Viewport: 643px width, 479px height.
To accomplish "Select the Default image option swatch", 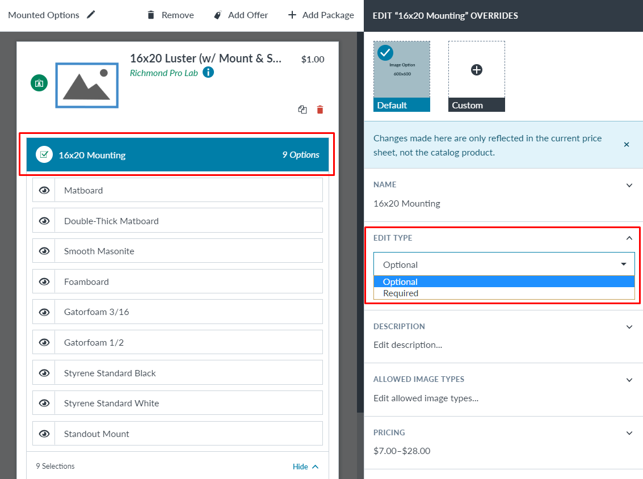I will pyautogui.click(x=402, y=75).
